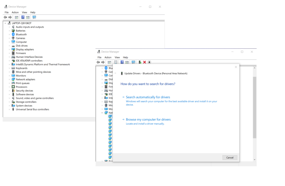Image resolution: width=285 pixels, height=186 pixels.
Task: Click the Scan for hardware changes icon
Action: (x=134, y=62)
